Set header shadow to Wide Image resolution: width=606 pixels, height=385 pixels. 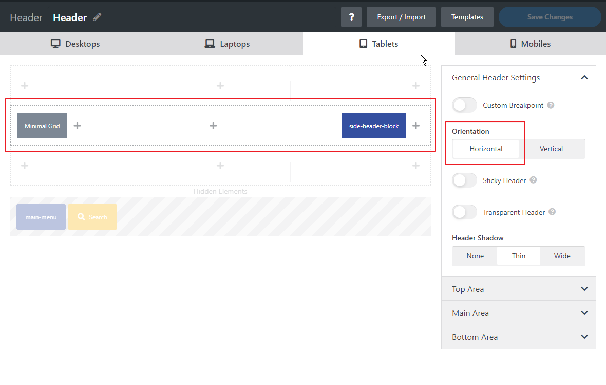click(562, 256)
